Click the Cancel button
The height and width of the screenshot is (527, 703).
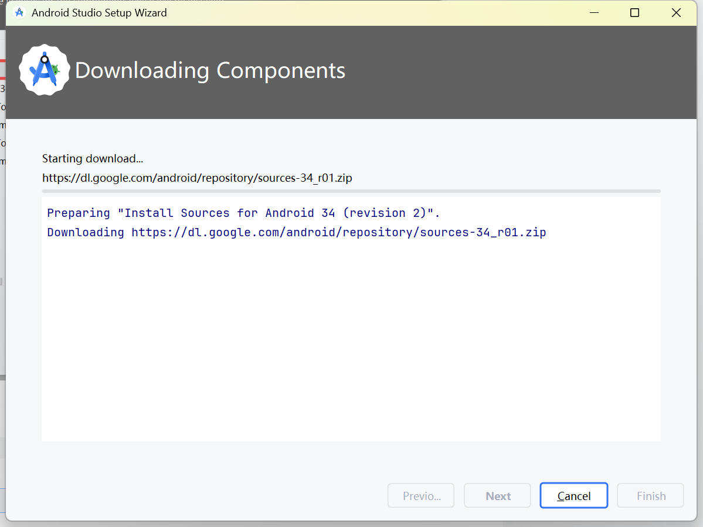click(x=573, y=495)
